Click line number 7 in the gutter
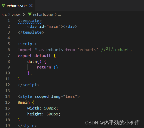Screen dimensions: 144x128 tap(9, 56)
